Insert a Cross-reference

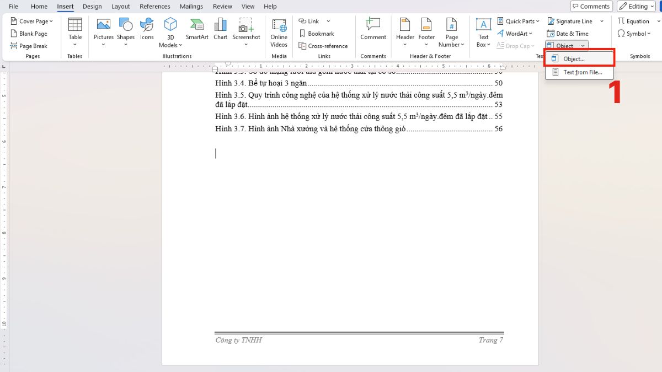pyautogui.click(x=324, y=46)
